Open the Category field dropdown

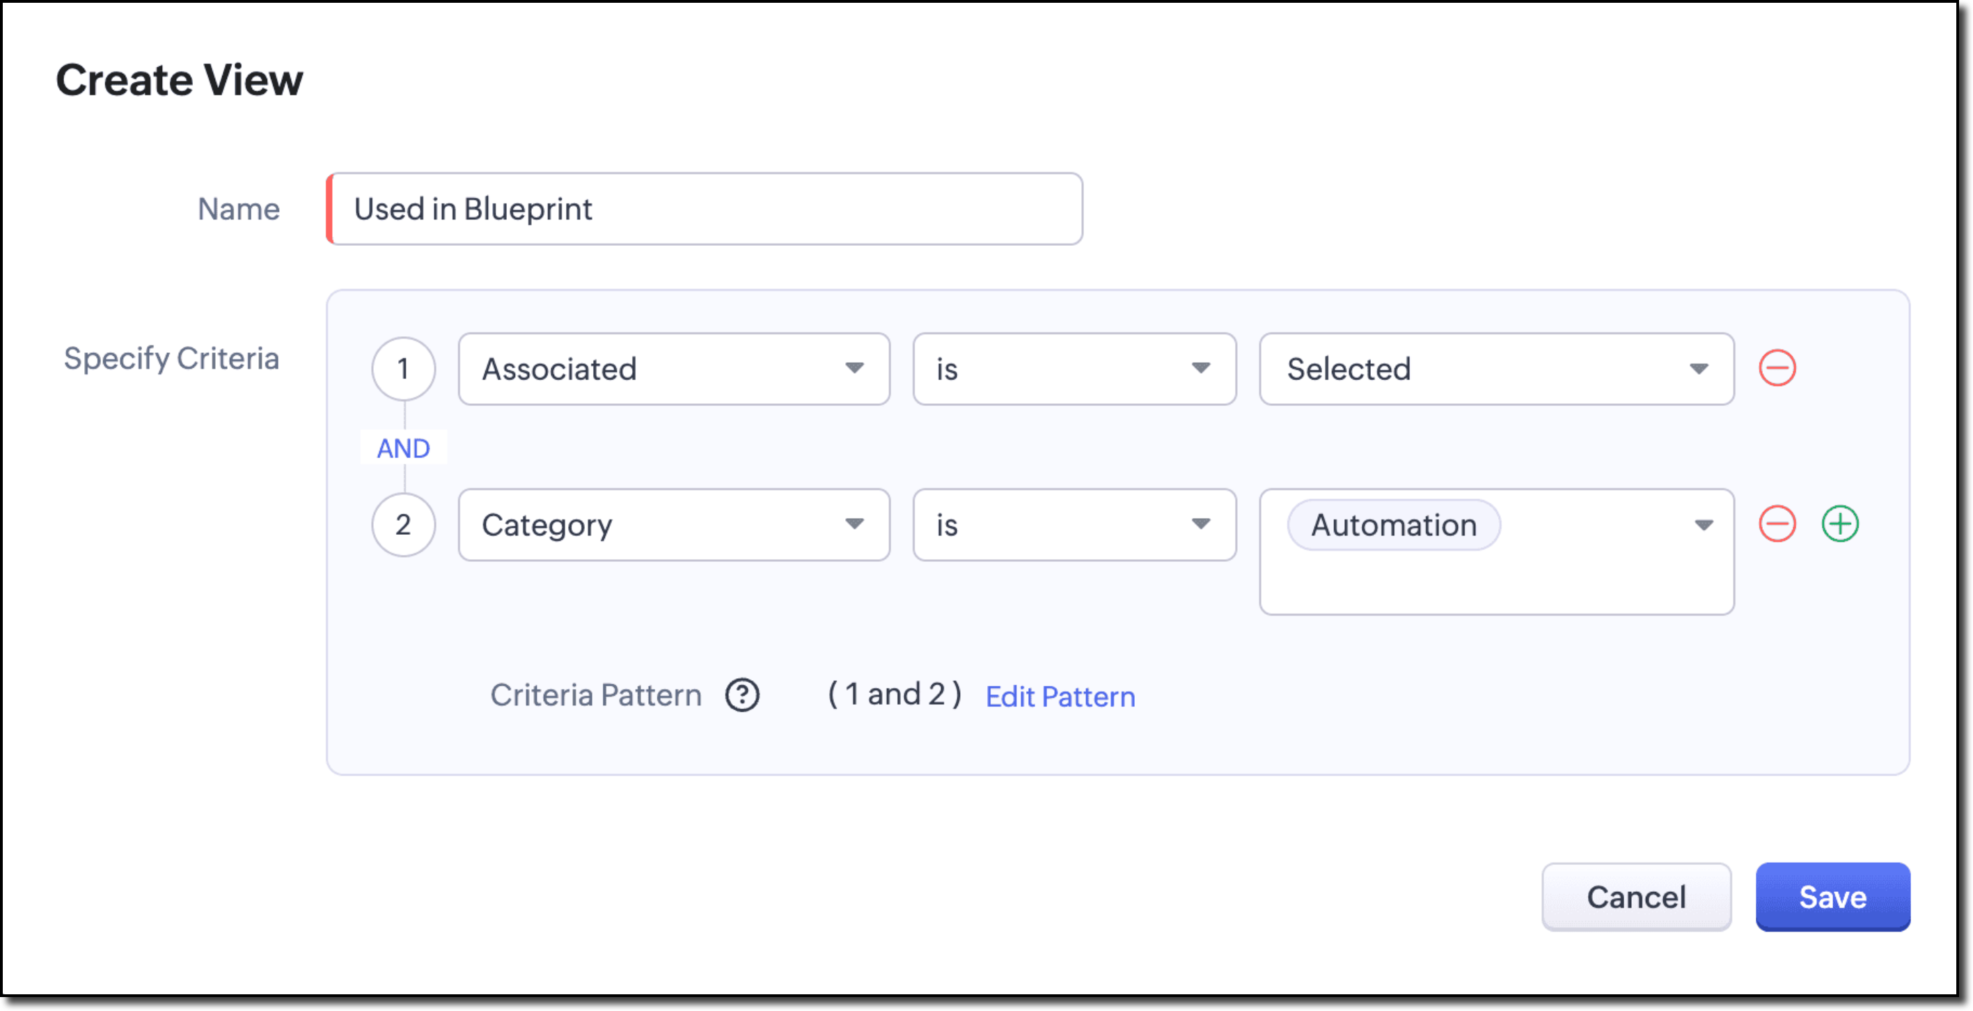[674, 525]
